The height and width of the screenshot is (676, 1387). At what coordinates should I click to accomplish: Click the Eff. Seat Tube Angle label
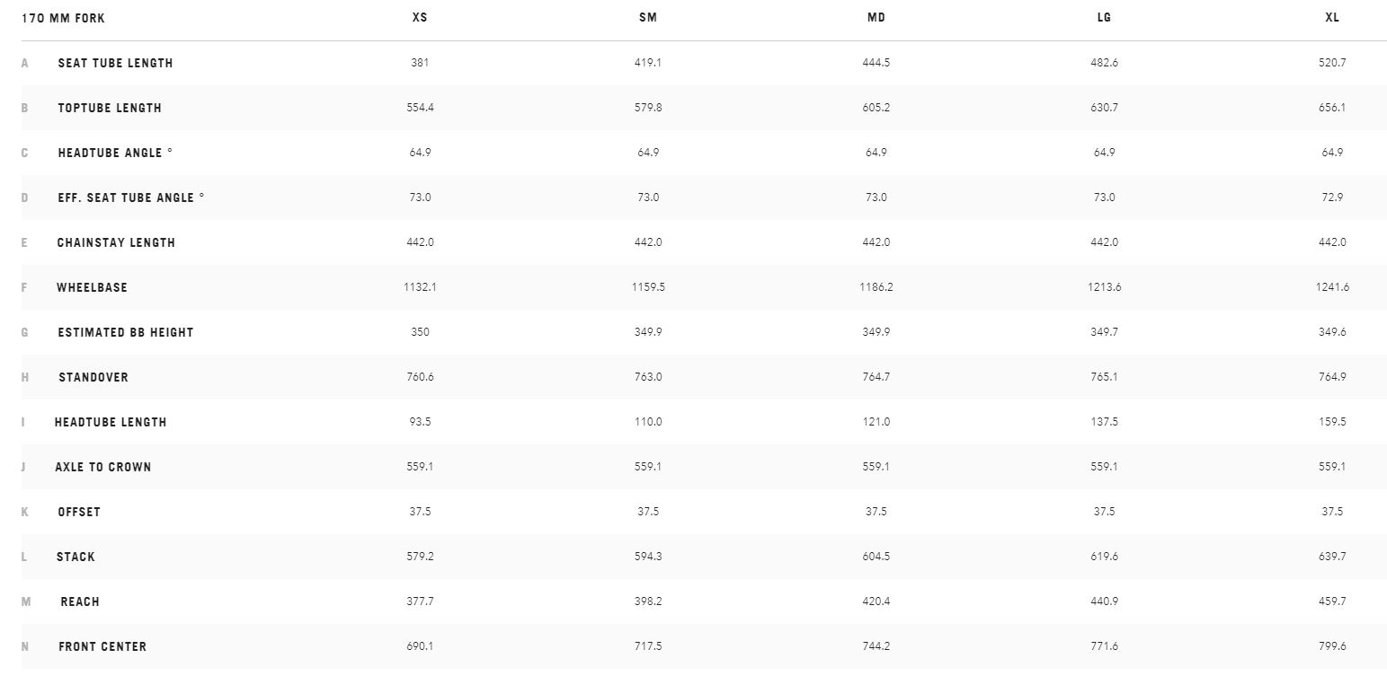[130, 198]
